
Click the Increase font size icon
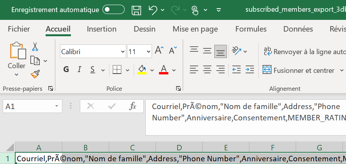point(159,50)
